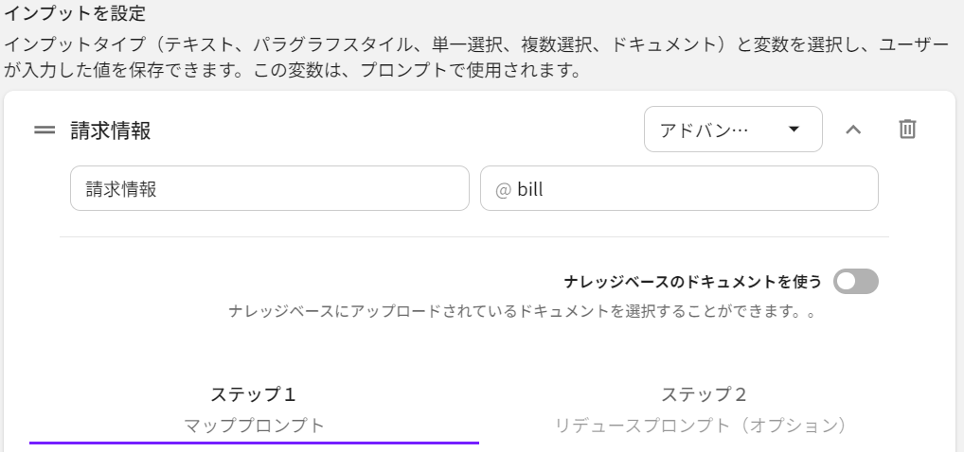Viewport: 964px width, 452px height.
Task: Click the caret arrow in アドバン… dropdown
Action: point(794,130)
